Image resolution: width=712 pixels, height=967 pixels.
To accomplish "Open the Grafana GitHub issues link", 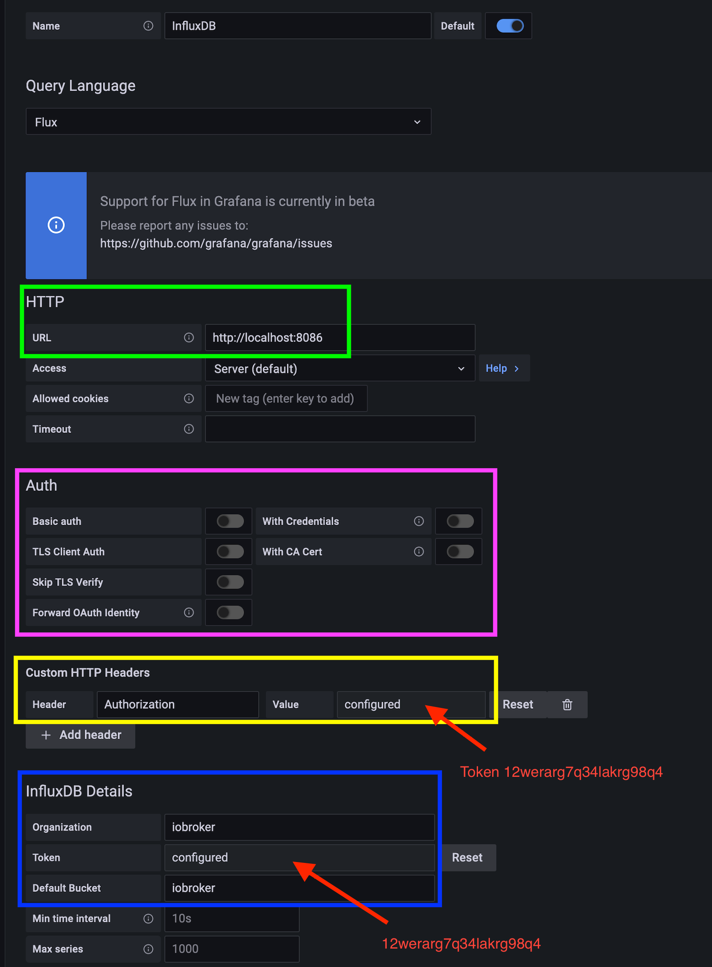I will coord(216,243).
